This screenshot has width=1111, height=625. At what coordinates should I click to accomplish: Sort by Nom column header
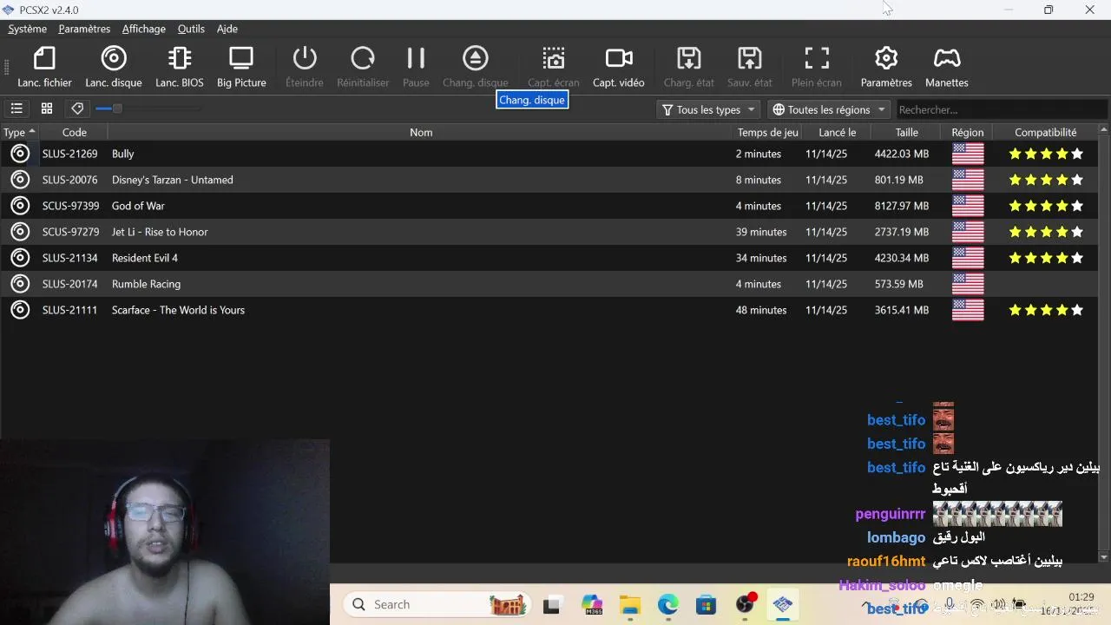[421, 132]
